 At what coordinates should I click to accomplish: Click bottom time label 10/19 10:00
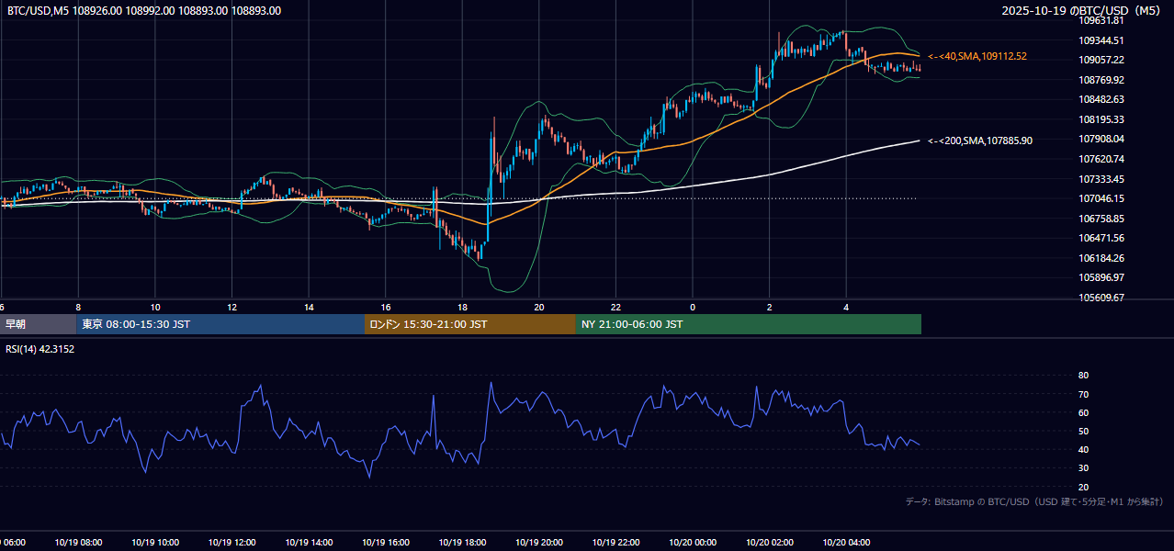click(x=155, y=543)
